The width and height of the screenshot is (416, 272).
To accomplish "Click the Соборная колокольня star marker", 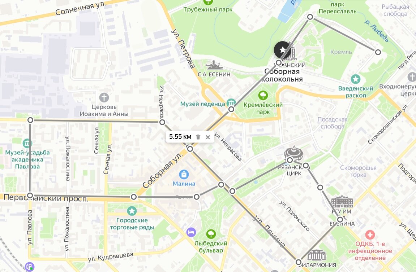I will point(283,50).
